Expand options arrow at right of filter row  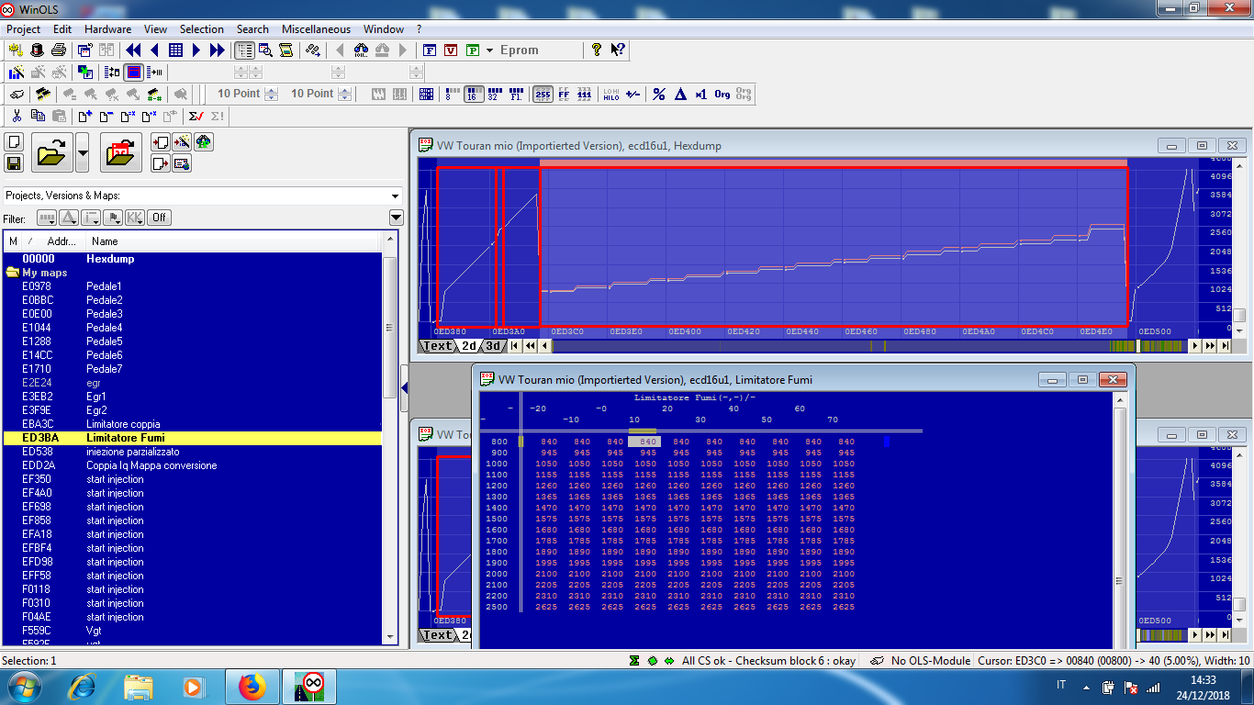[x=396, y=218]
